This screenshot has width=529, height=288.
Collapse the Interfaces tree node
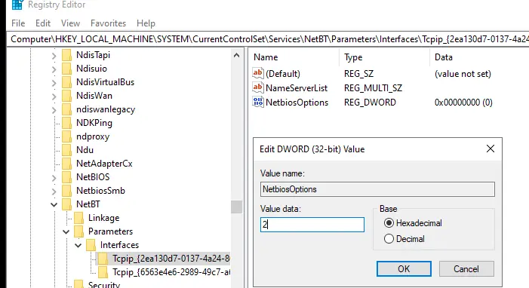[78, 245]
